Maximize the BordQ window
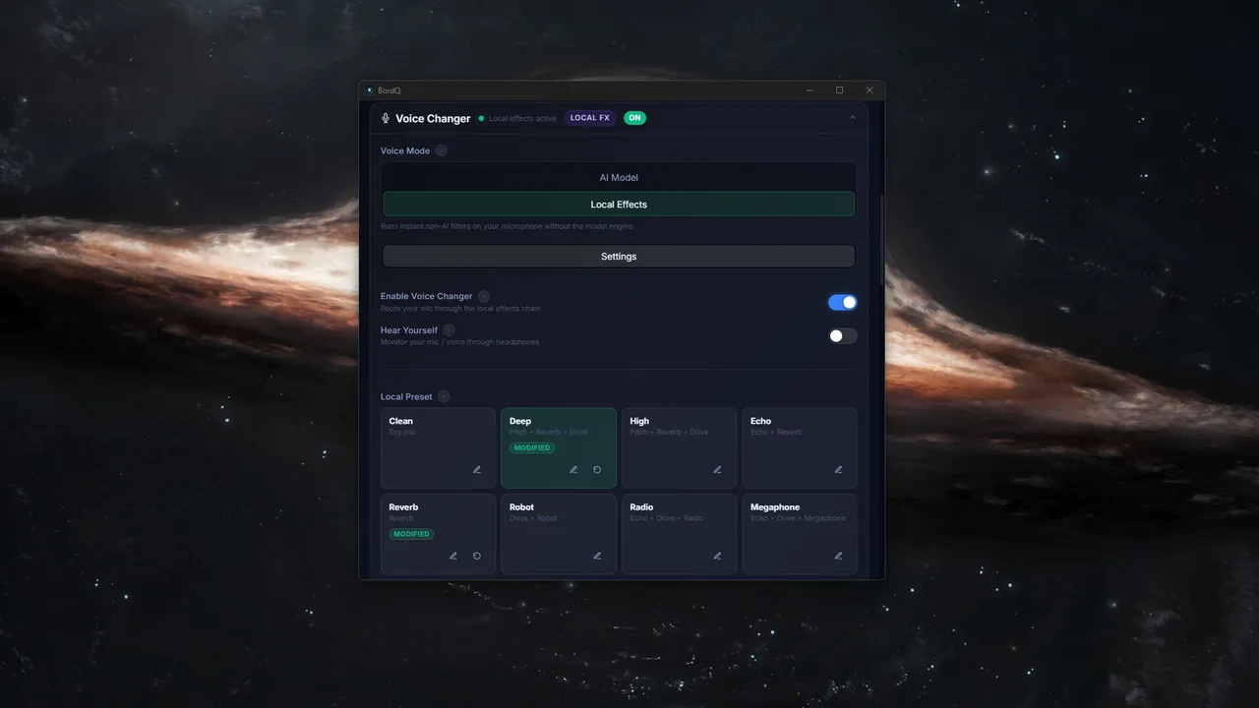 coord(839,90)
